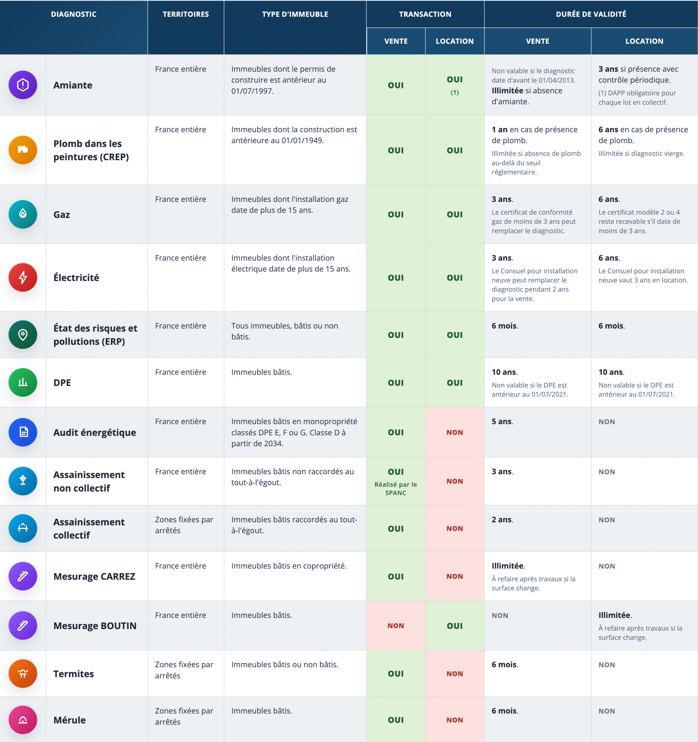Viewport: 698px width, 742px height.
Task: Click the dark green ERP location pin icon
Action: (x=23, y=335)
